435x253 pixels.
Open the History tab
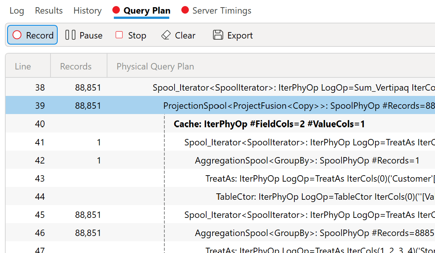tap(88, 11)
